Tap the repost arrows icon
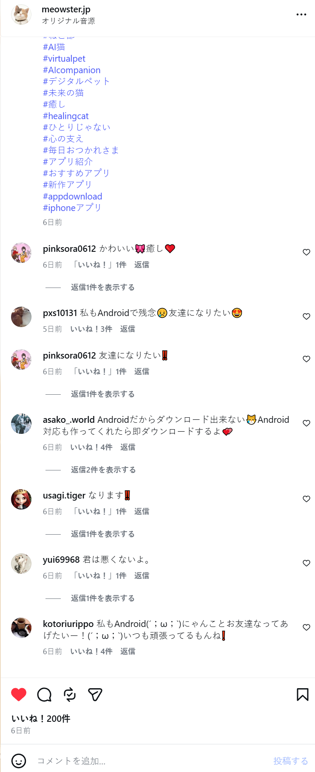The width and height of the screenshot is (315, 772). coord(70,695)
